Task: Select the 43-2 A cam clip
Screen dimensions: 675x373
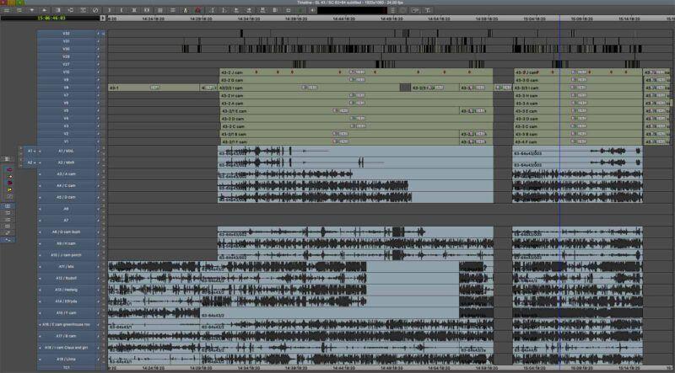Action: pyautogui.click(x=355, y=103)
